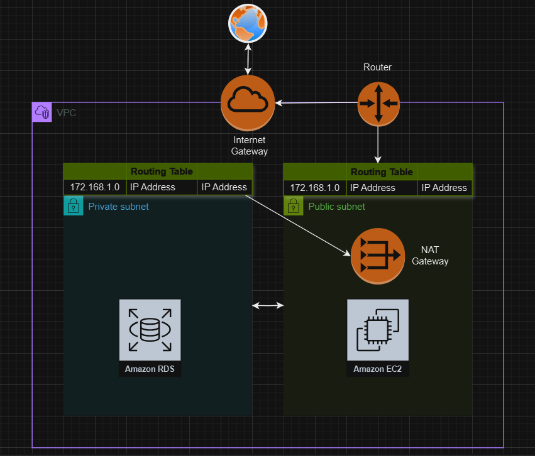The width and height of the screenshot is (535, 456).
Task: Click the Private subnet lock icon
Action: click(73, 206)
